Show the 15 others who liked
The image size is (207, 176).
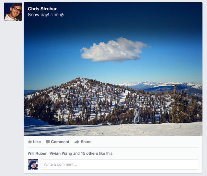(89, 153)
